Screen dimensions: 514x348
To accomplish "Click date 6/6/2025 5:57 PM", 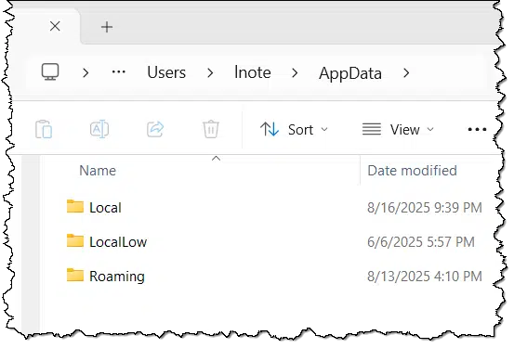I will (x=421, y=242).
